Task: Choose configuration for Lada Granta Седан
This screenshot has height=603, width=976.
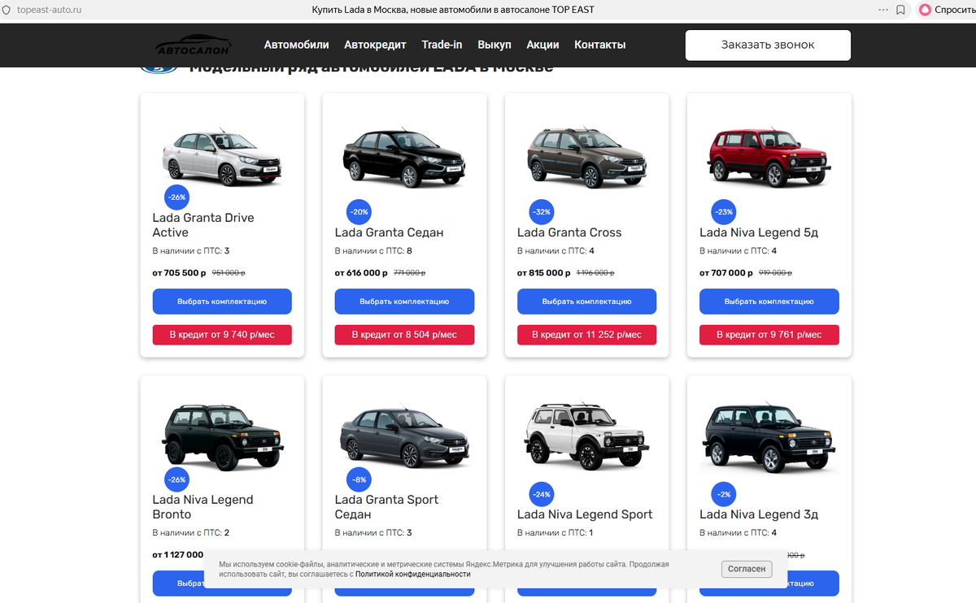Action: click(x=404, y=301)
